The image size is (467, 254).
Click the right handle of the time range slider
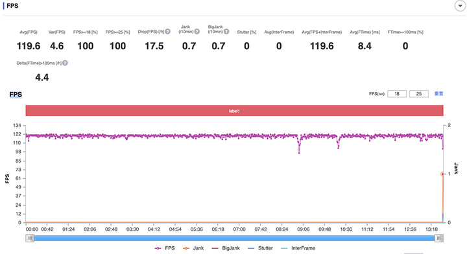click(438, 238)
